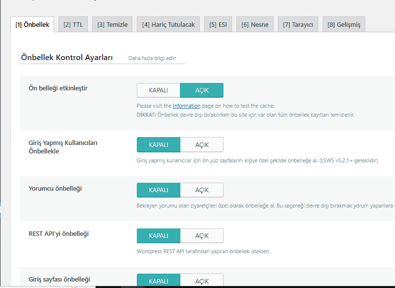The width and height of the screenshot is (395, 288).
Task: Open the [3] Temizle tab
Action: click(x=112, y=24)
